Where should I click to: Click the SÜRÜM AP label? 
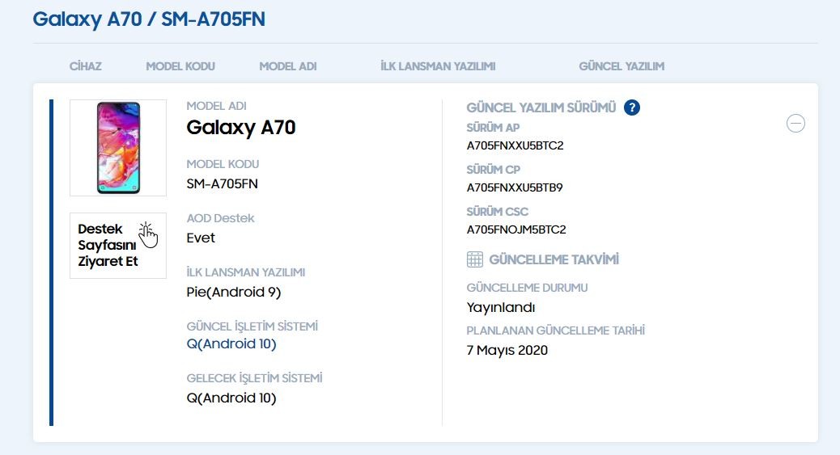coord(493,128)
